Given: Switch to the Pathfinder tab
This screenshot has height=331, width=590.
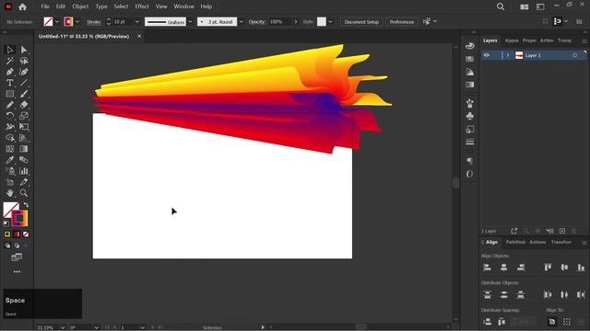Looking at the screenshot, I should tap(515, 242).
